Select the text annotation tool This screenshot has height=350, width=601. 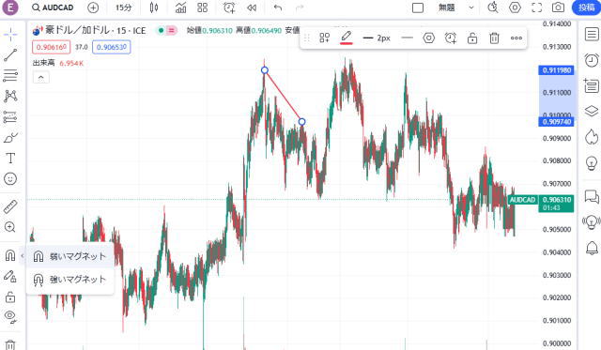tap(10, 159)
